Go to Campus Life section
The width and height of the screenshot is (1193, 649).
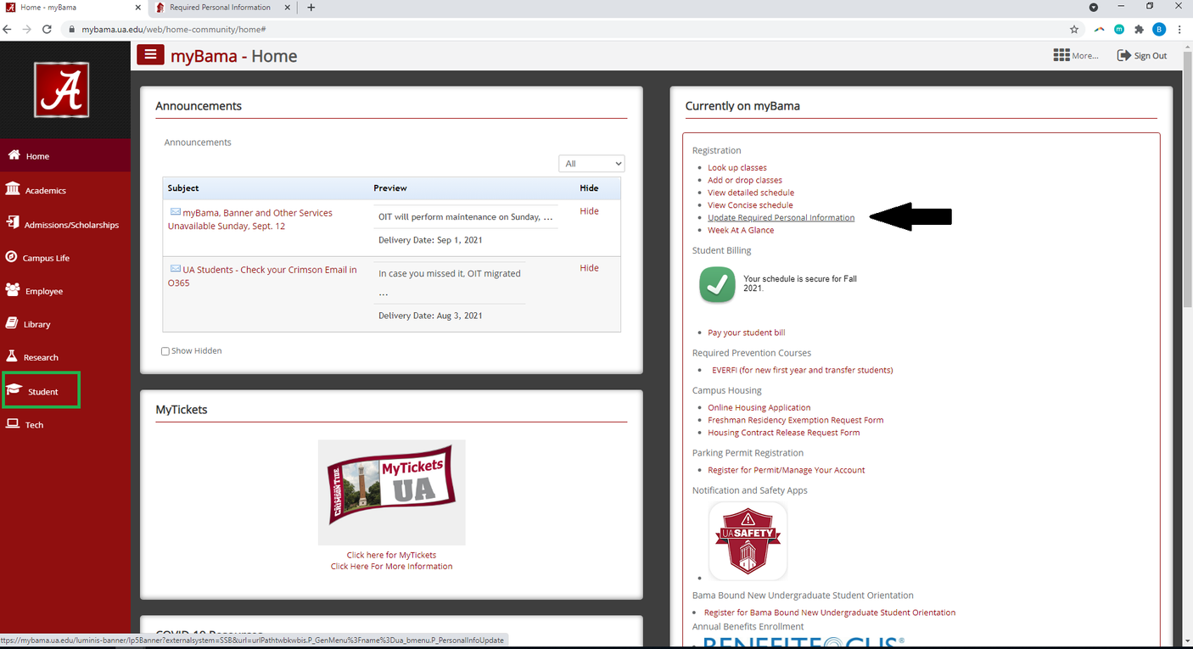[47, 258]
